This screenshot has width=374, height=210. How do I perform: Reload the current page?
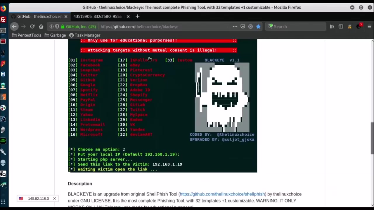coord(32,27)
